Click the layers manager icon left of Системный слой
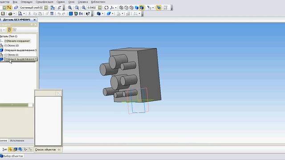This screenshot has width=285, height=160. point(16,8)
